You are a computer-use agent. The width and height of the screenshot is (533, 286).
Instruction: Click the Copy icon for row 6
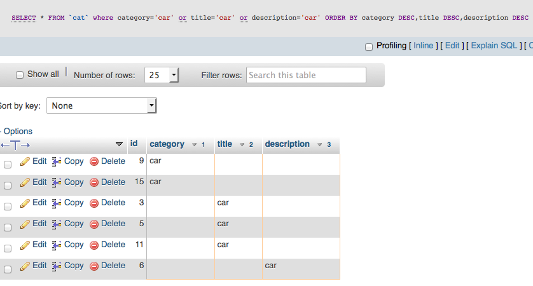[x=57, y=266]
